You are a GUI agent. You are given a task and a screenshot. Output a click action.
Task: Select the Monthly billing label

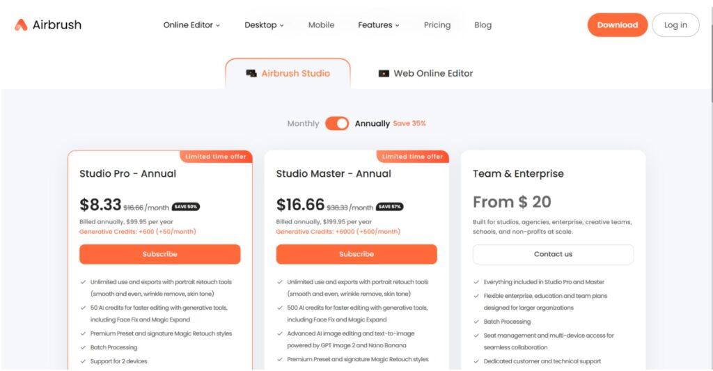click(x=303, y=124)
